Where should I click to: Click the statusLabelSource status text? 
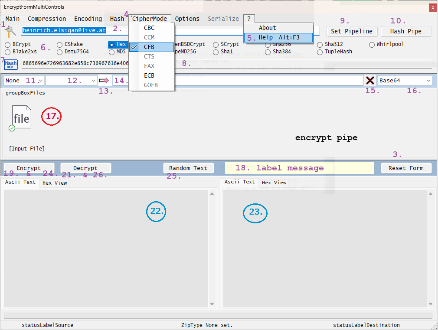pos(48,325)
